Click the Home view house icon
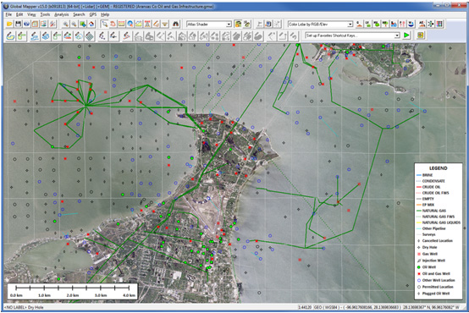Image resolution: width=469 pixels, height=313 pixels. (91, 24)
